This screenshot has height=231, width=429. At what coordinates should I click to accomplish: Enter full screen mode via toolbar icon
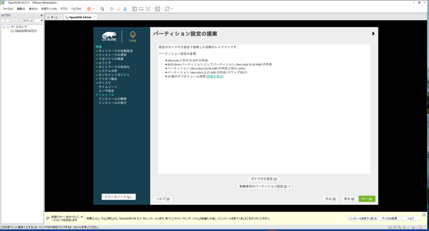pos(148,9)
